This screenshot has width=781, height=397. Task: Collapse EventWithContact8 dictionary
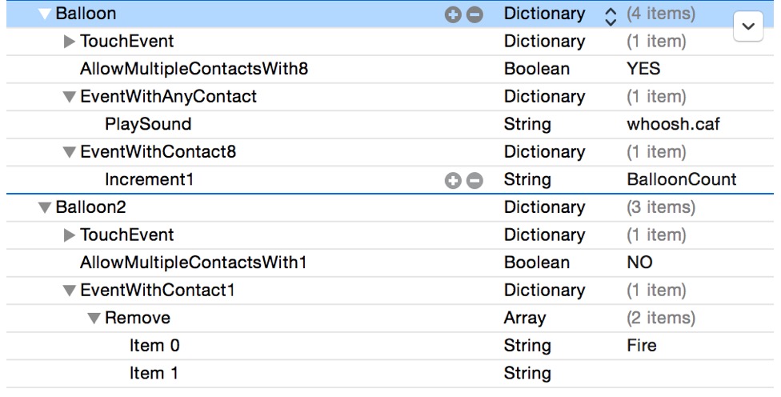click(x=69, y=153)
